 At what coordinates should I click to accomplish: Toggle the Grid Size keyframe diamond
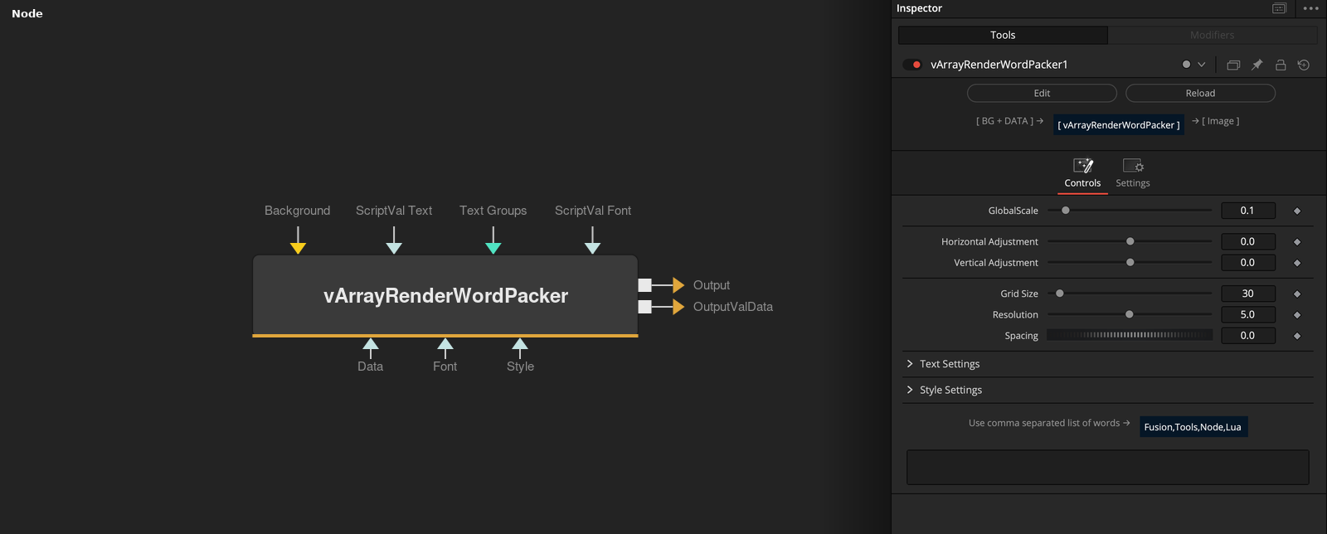[x=1297, y=294]
